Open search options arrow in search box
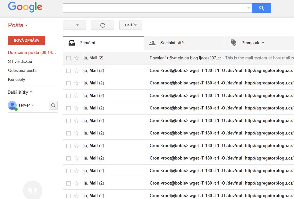294x199 pixels. (248, 8)
